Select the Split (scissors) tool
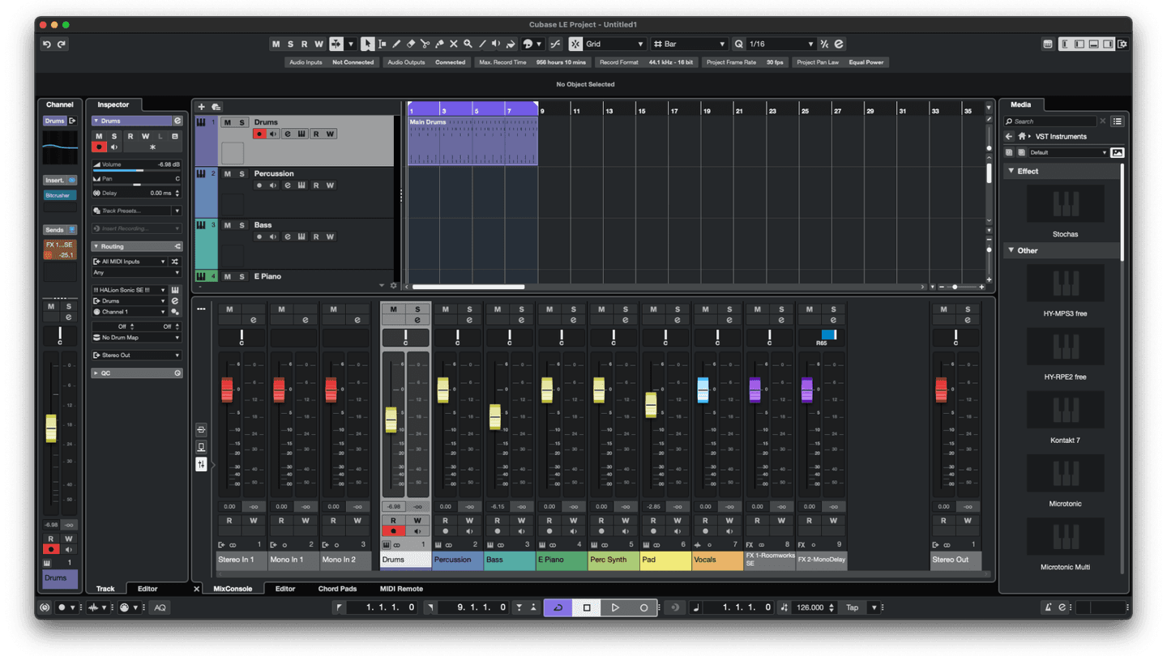Screen dimensions: 1167x656 [426, 44]
